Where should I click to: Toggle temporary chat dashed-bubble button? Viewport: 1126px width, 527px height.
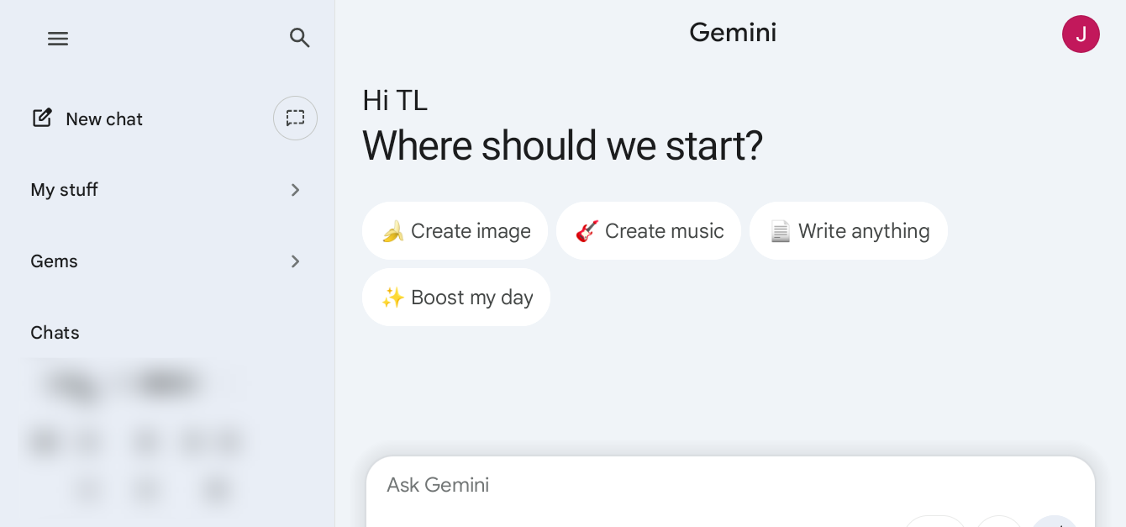pos(295,119)
